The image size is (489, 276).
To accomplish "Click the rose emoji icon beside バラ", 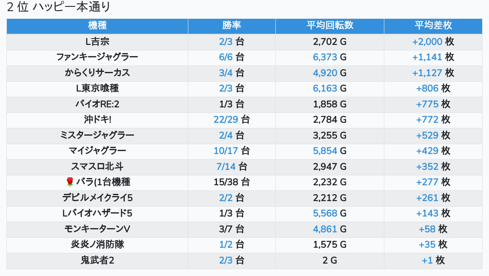I will [70, 182].
